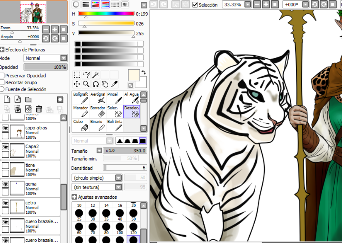Click the delete layer trash icon
This screenshot has width=342, height=243.
(x=39, y=109)
